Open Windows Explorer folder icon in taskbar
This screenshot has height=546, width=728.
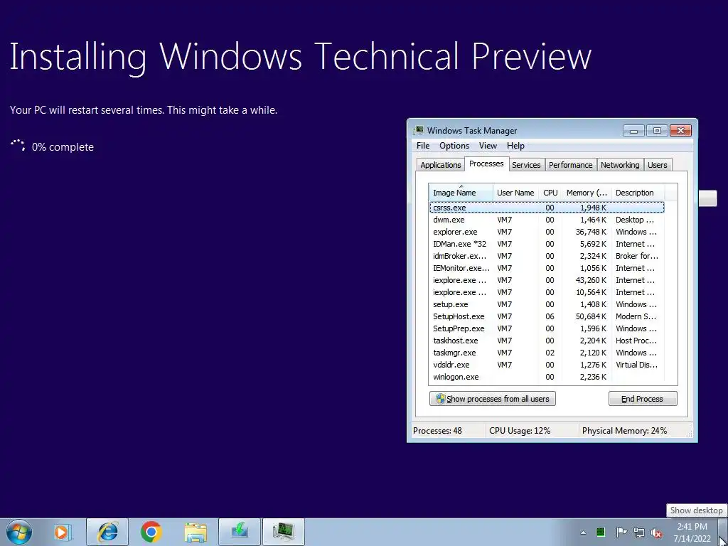pos(196,532)
